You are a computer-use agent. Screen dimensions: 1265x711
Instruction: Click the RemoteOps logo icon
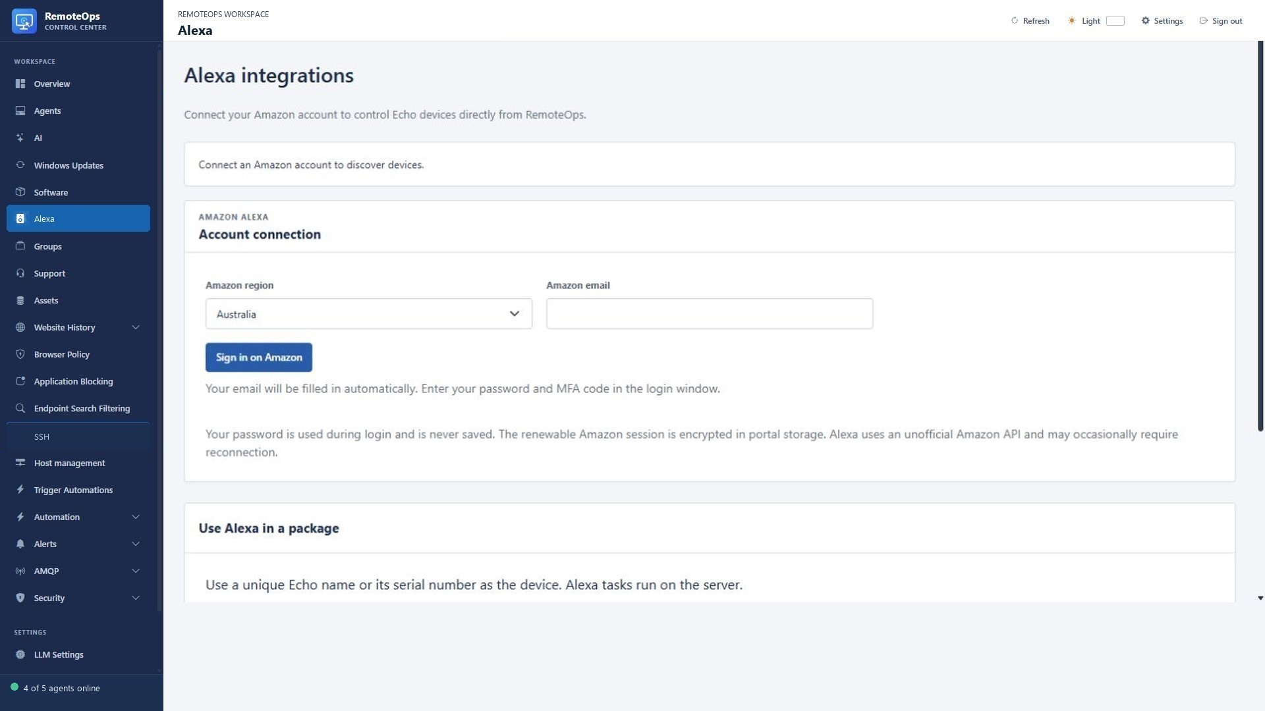(24, 21)
